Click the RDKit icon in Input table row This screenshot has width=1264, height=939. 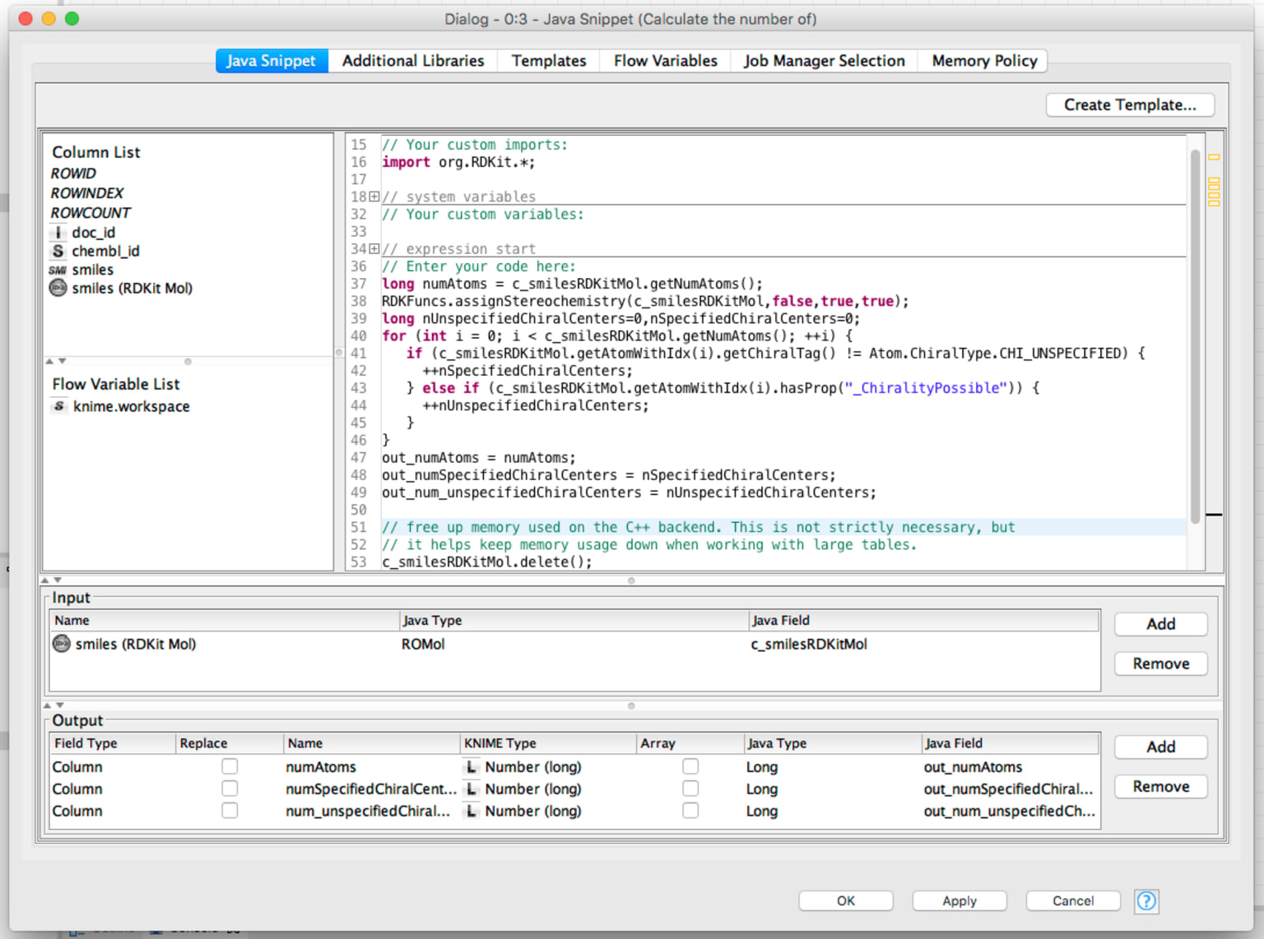pyautogui.click(x=62, y=644)
